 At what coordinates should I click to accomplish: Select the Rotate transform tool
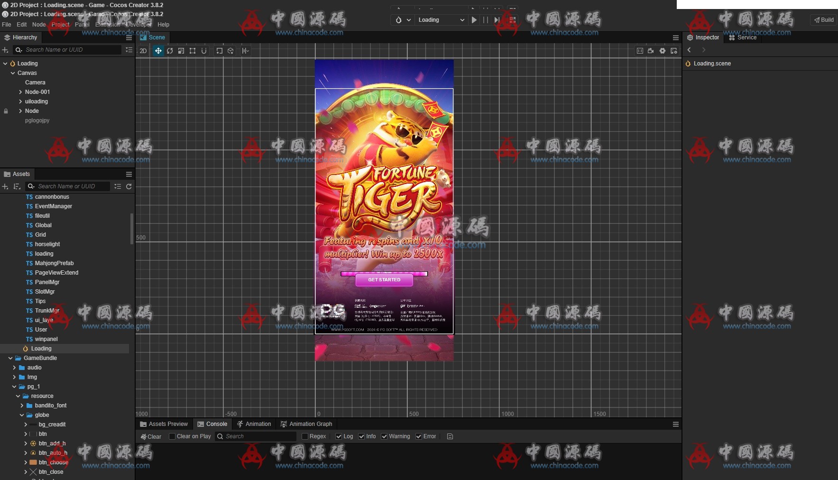pos(170,51)
